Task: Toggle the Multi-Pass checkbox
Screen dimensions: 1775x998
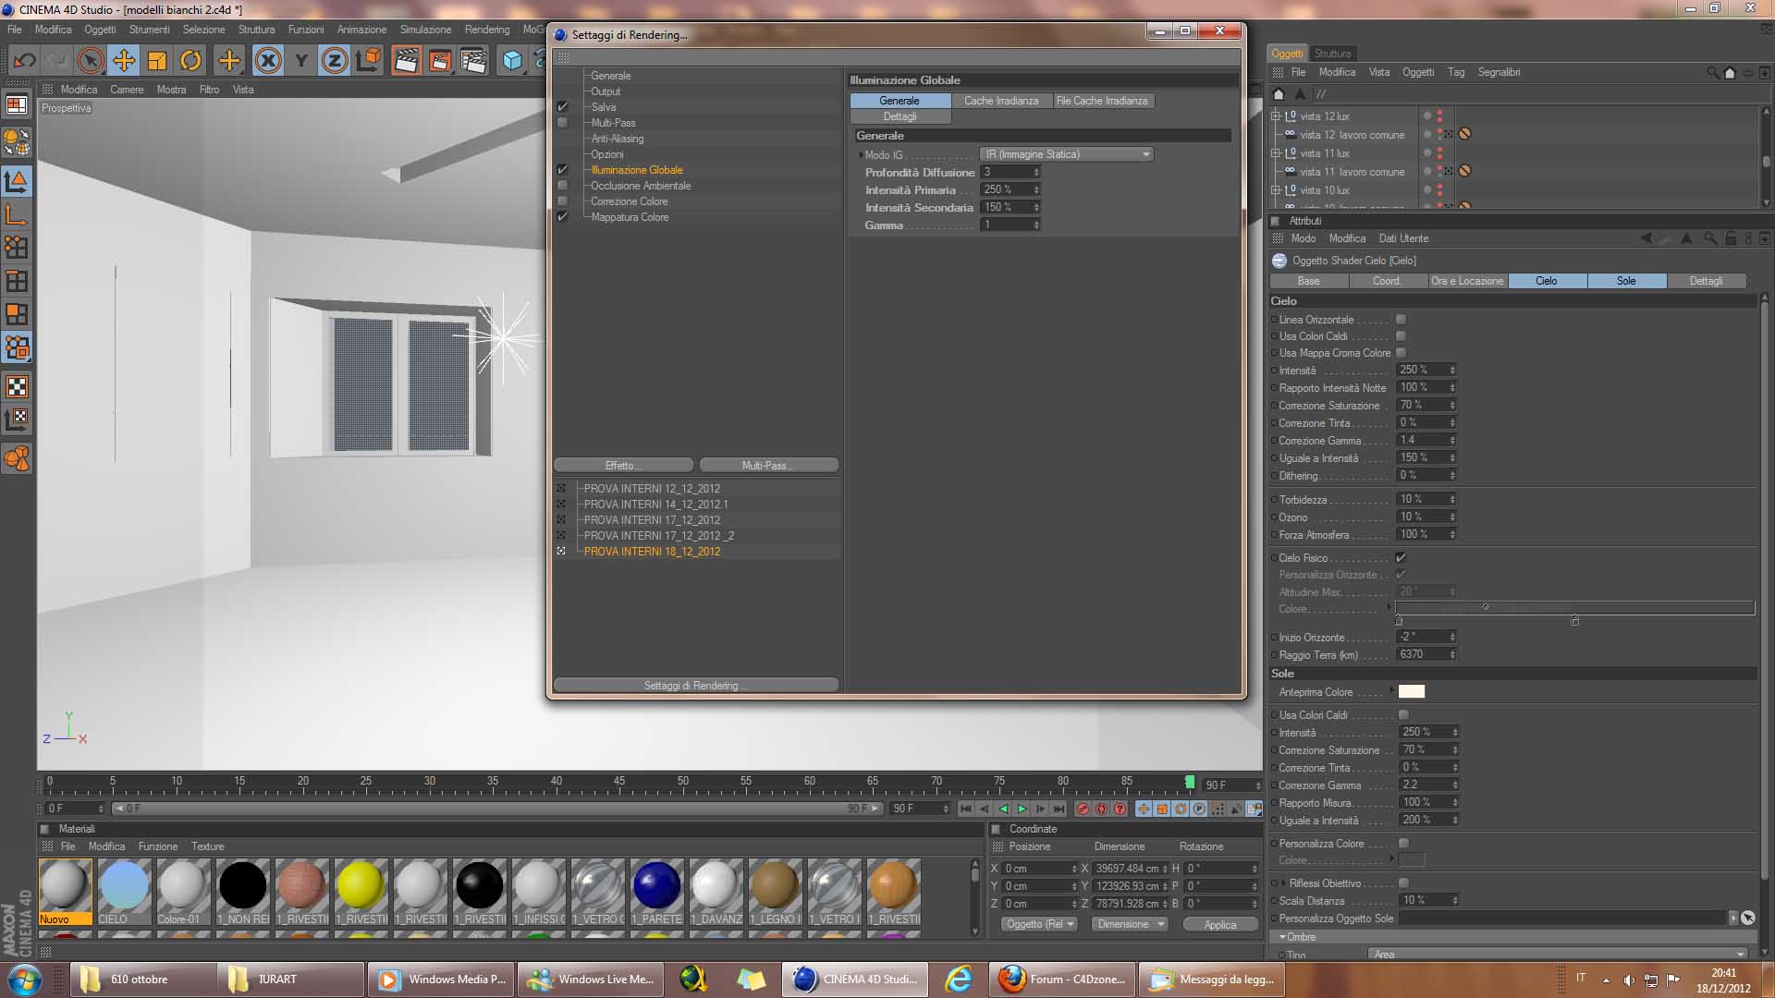Action: click(562, 123)
